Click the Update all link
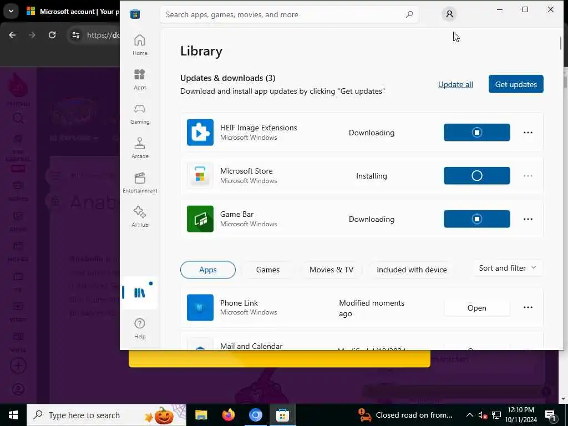This screenshot has height=426, width=568. [455, 84]
